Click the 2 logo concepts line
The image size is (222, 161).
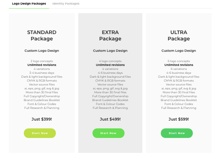coord(42,61)
